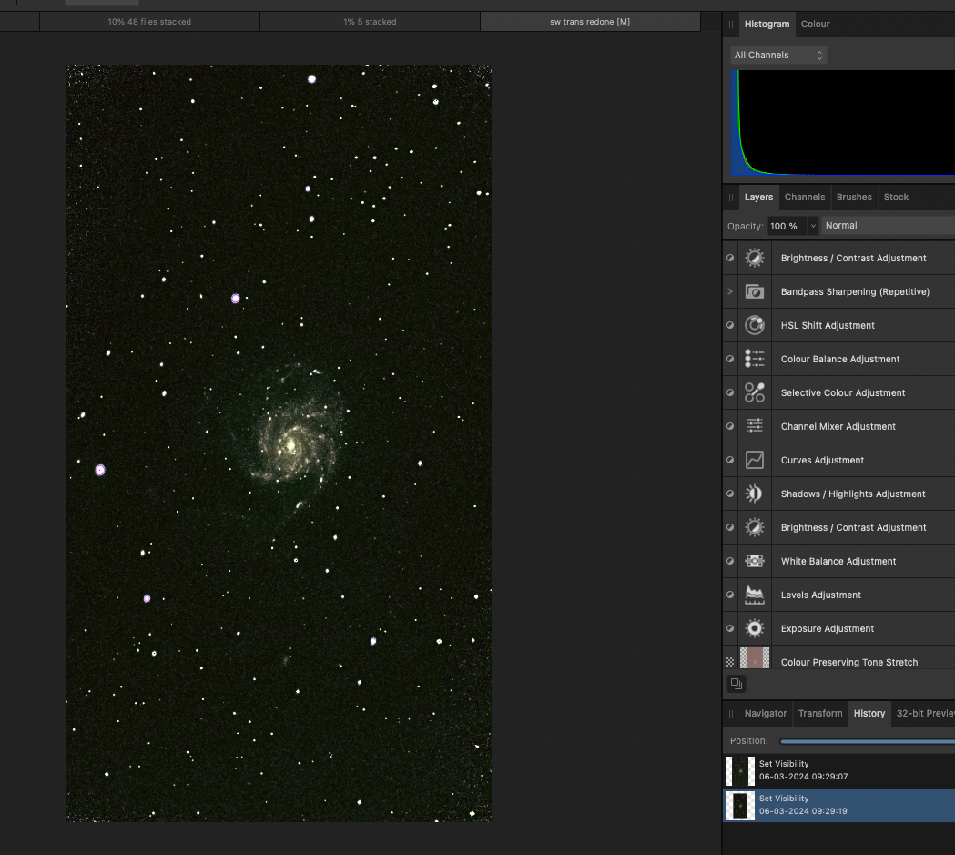Hide the Curves Adjustment layer
This screenshot has height=855, width=955.
tap(729, 460)
